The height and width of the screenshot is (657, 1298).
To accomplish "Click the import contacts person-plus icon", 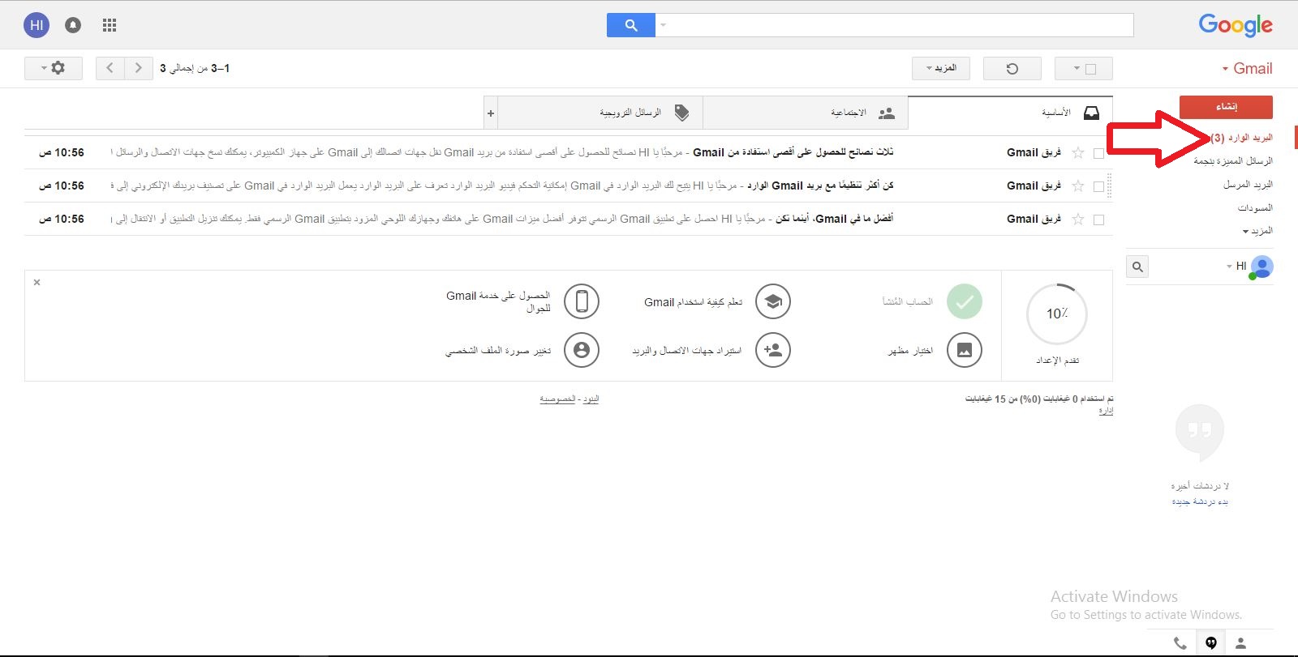I will point(773,350).
